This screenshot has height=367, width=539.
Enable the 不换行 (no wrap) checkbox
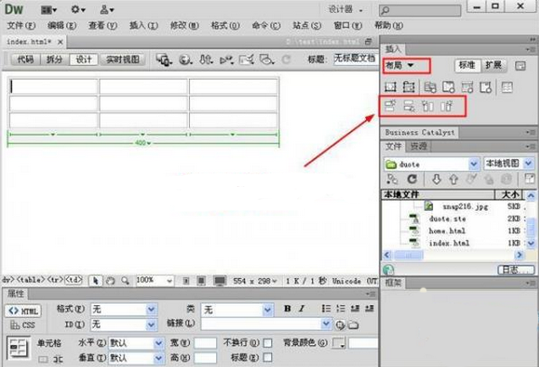(x=268, y=342)
